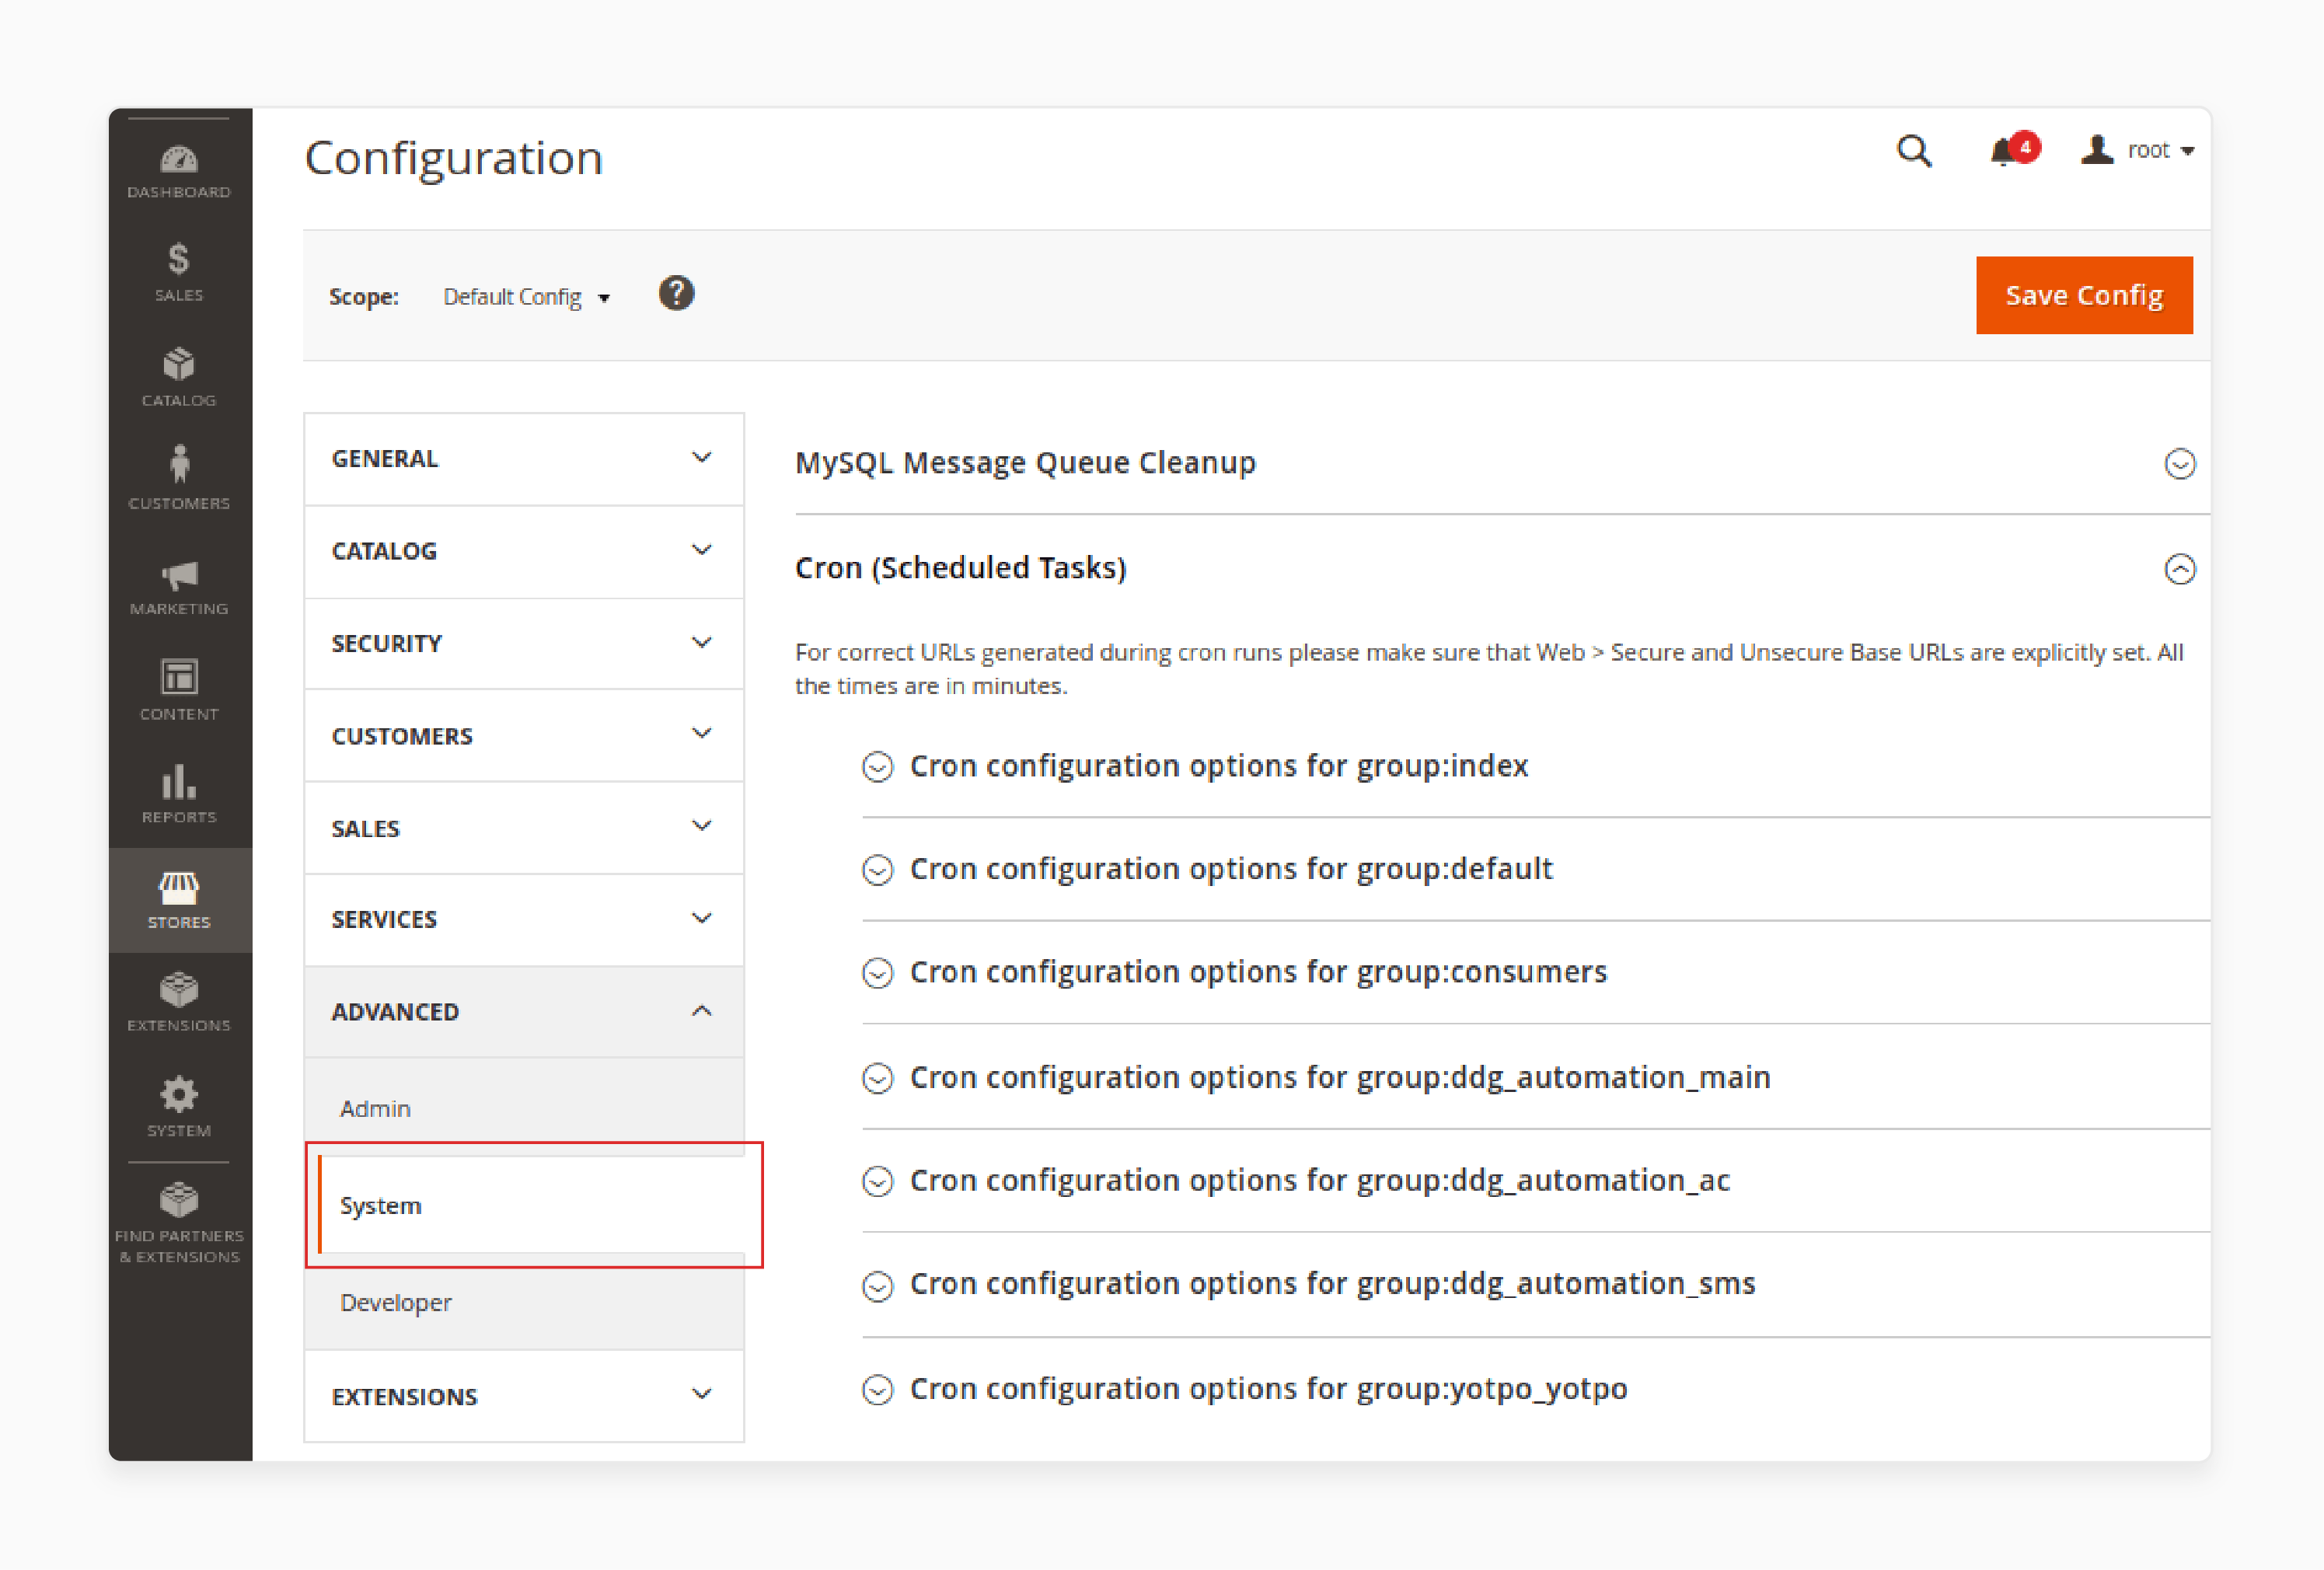Click Save Config button
2324x1570 pixels.
(x=2088, y=295)
